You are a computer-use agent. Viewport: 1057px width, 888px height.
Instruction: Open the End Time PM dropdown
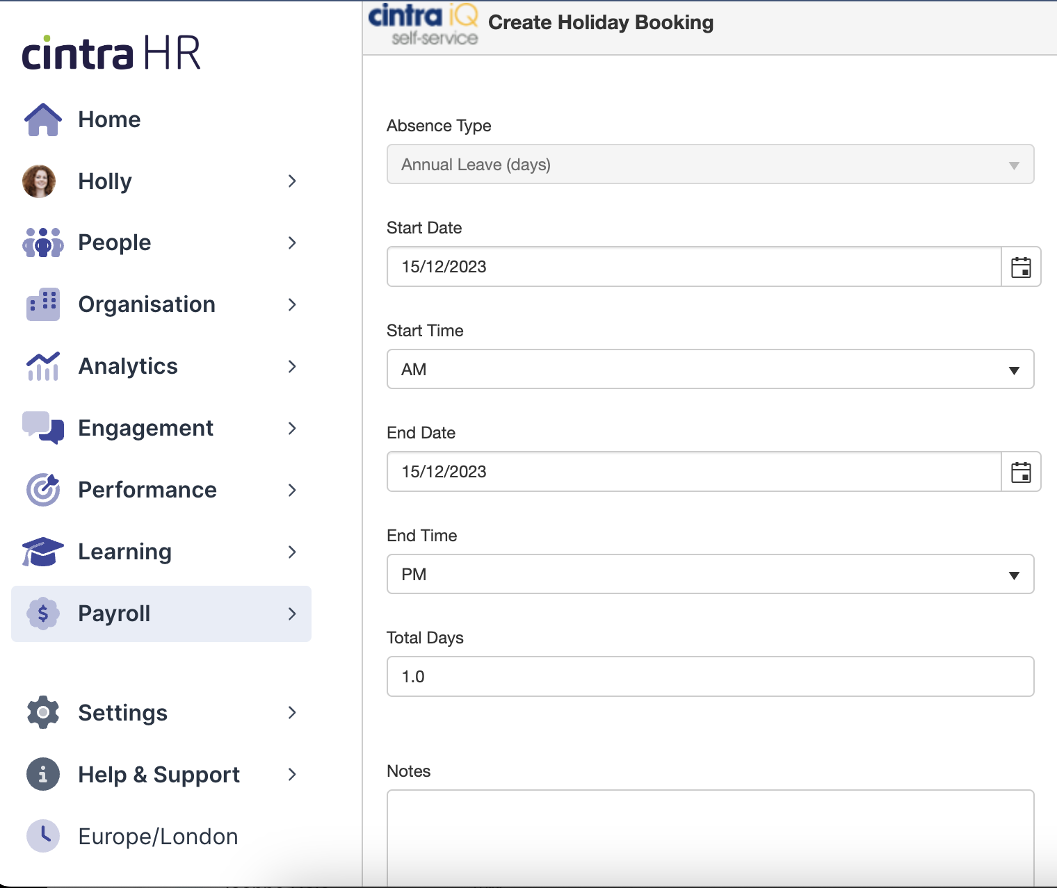[710, 574]
